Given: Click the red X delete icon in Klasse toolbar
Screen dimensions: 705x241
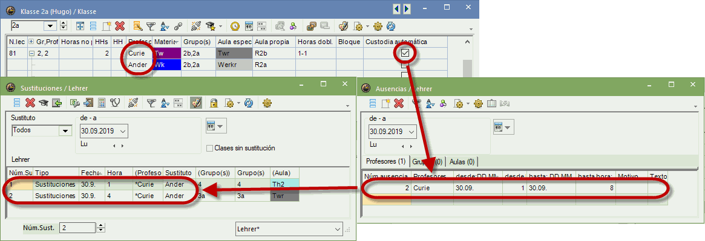Looking at the screenshot, I should coord(119,26).
